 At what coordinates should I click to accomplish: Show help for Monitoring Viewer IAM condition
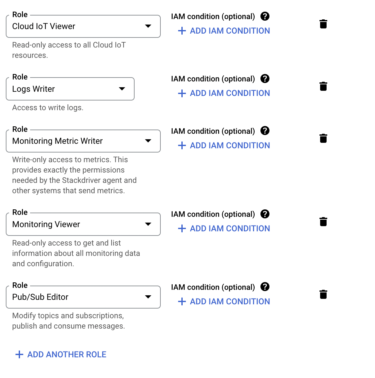pos(265,214)
